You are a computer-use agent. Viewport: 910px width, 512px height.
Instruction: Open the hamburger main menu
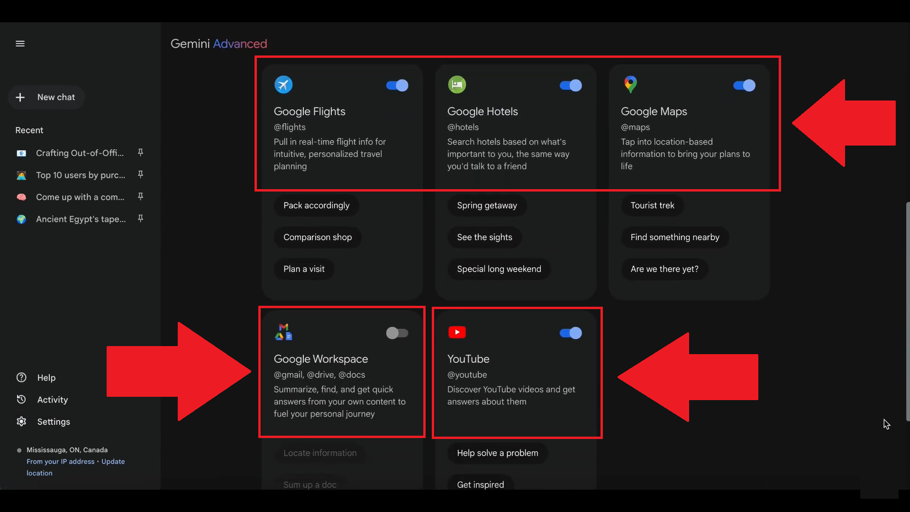[20, 44]
